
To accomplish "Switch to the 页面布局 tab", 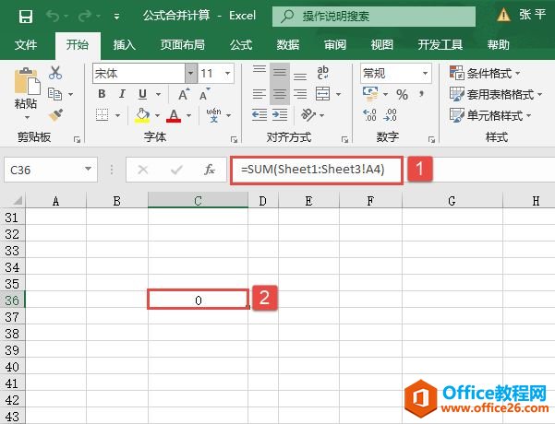I will pos(183,45).
